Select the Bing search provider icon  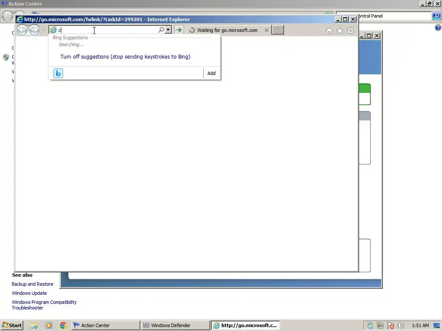click(58, 73)
